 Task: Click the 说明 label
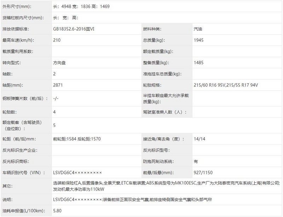tap(7, 200)
